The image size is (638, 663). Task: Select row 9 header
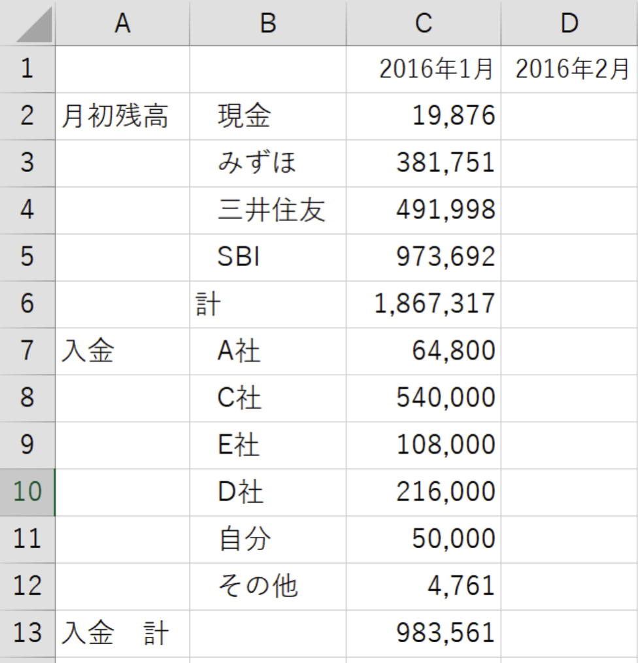tap(27, 445)
